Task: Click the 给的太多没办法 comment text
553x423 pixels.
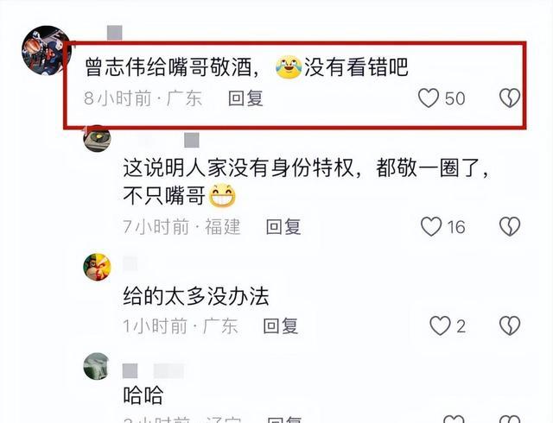Action: point(196,296)
